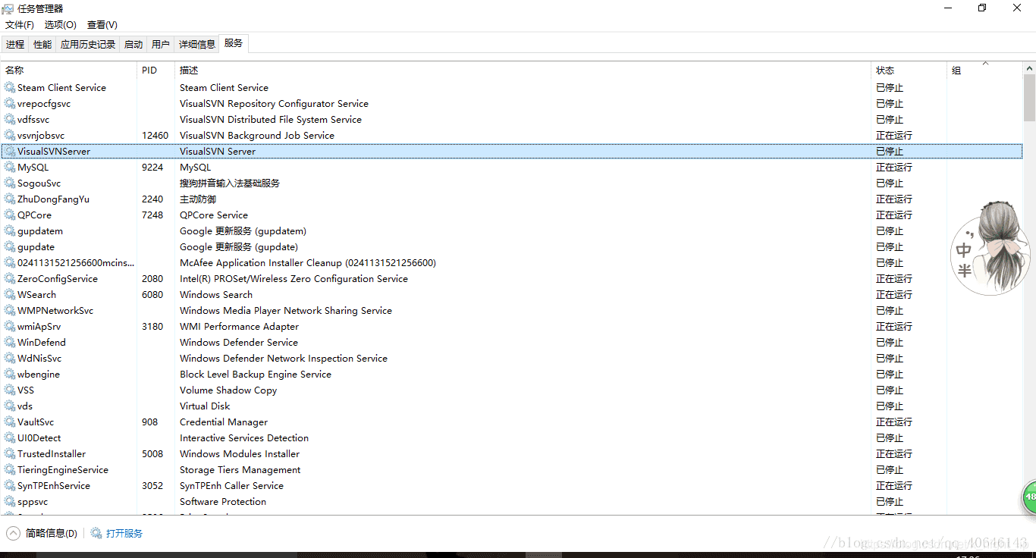Viewport: 1036px width, 558px height.
Task: Click the Steam Client Service gear icon
Action: click(x=10, y=88)
